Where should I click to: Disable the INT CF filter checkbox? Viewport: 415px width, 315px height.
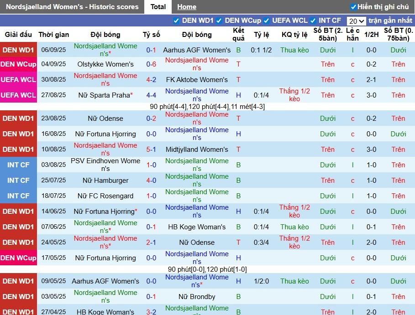tap(313, 21)
